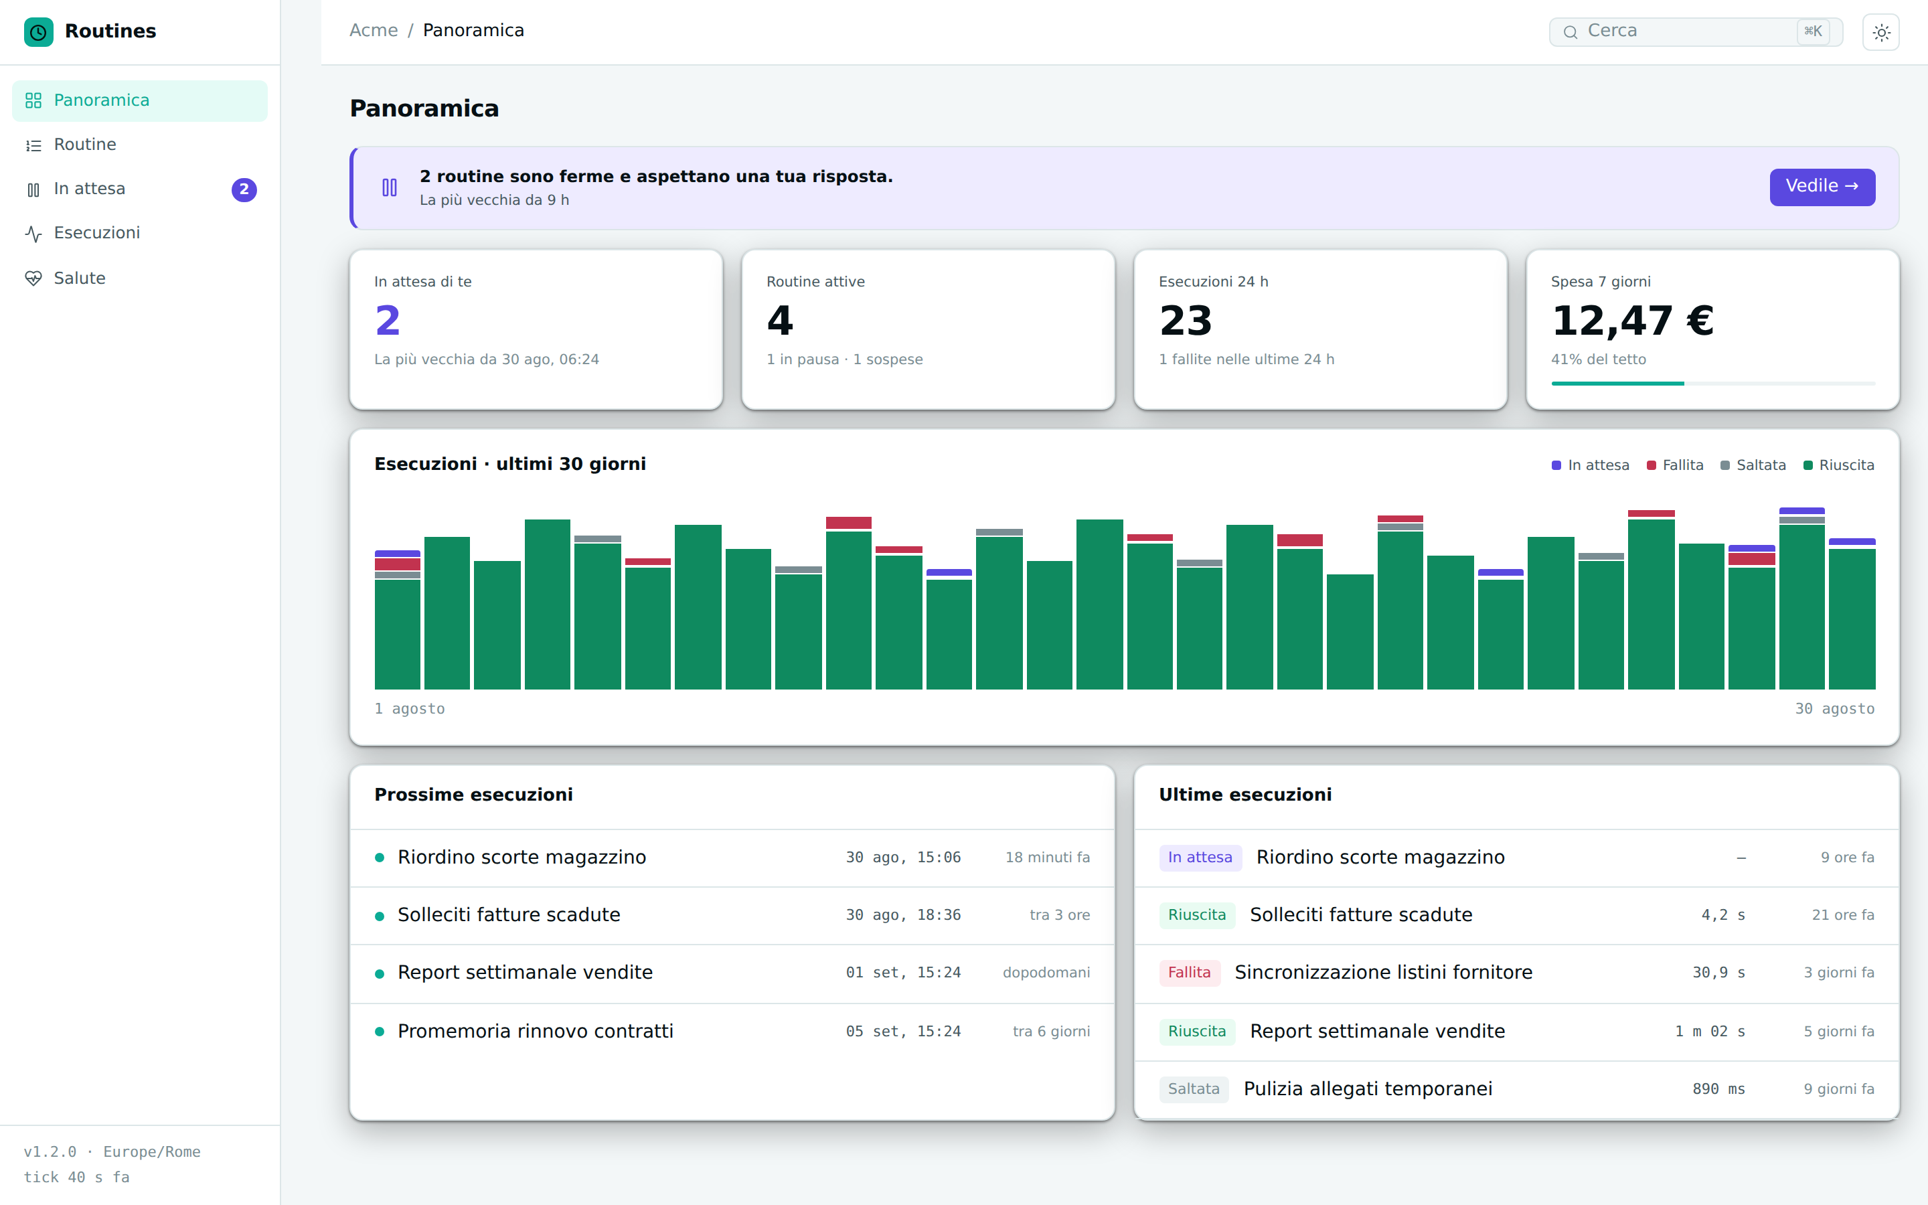This screenshot has height=1205, width=1928.
Task: Click the Panoramica grid icon in sidebar
Action: click(x=33, y=100)
